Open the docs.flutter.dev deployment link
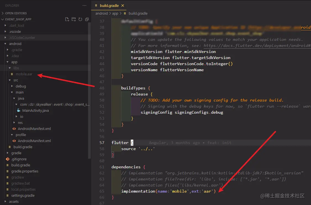 coord(257,46)
